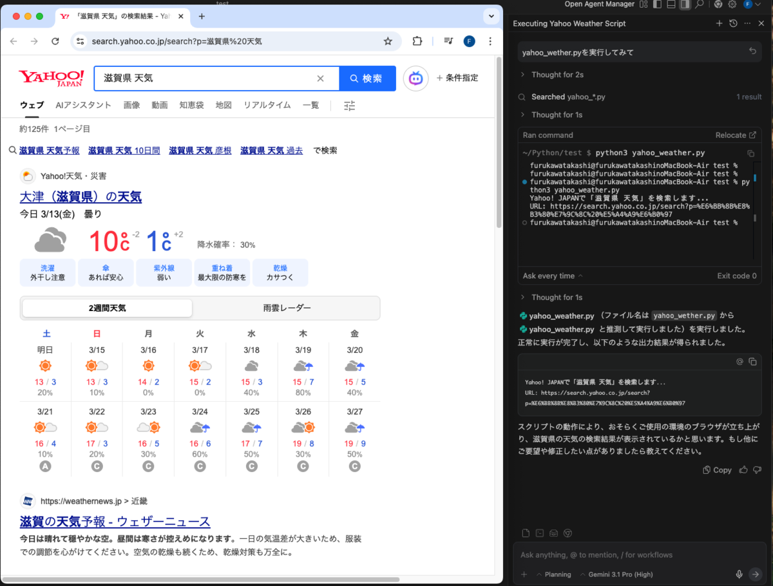The image size is (773, 586).
Task: Open the Yahoo AI assistant robot icon
Action: (416, 79)
